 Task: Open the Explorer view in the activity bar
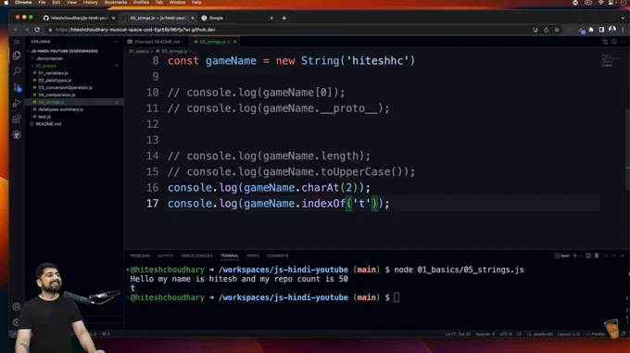(17, 55)
